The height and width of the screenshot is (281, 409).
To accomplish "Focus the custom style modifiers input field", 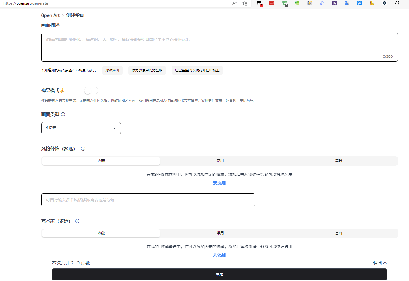I will (148, 200).
